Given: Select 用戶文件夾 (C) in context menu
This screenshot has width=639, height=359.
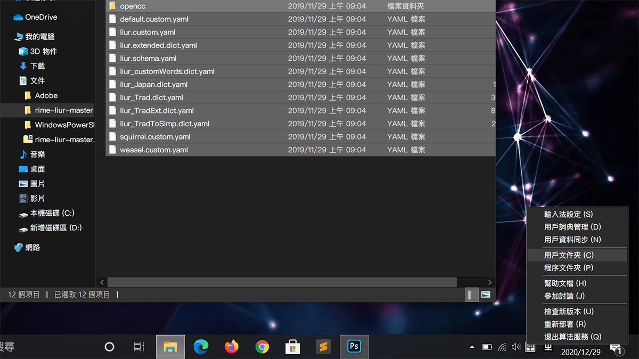Looking at the screenshot, I should (x=568, y=255).
